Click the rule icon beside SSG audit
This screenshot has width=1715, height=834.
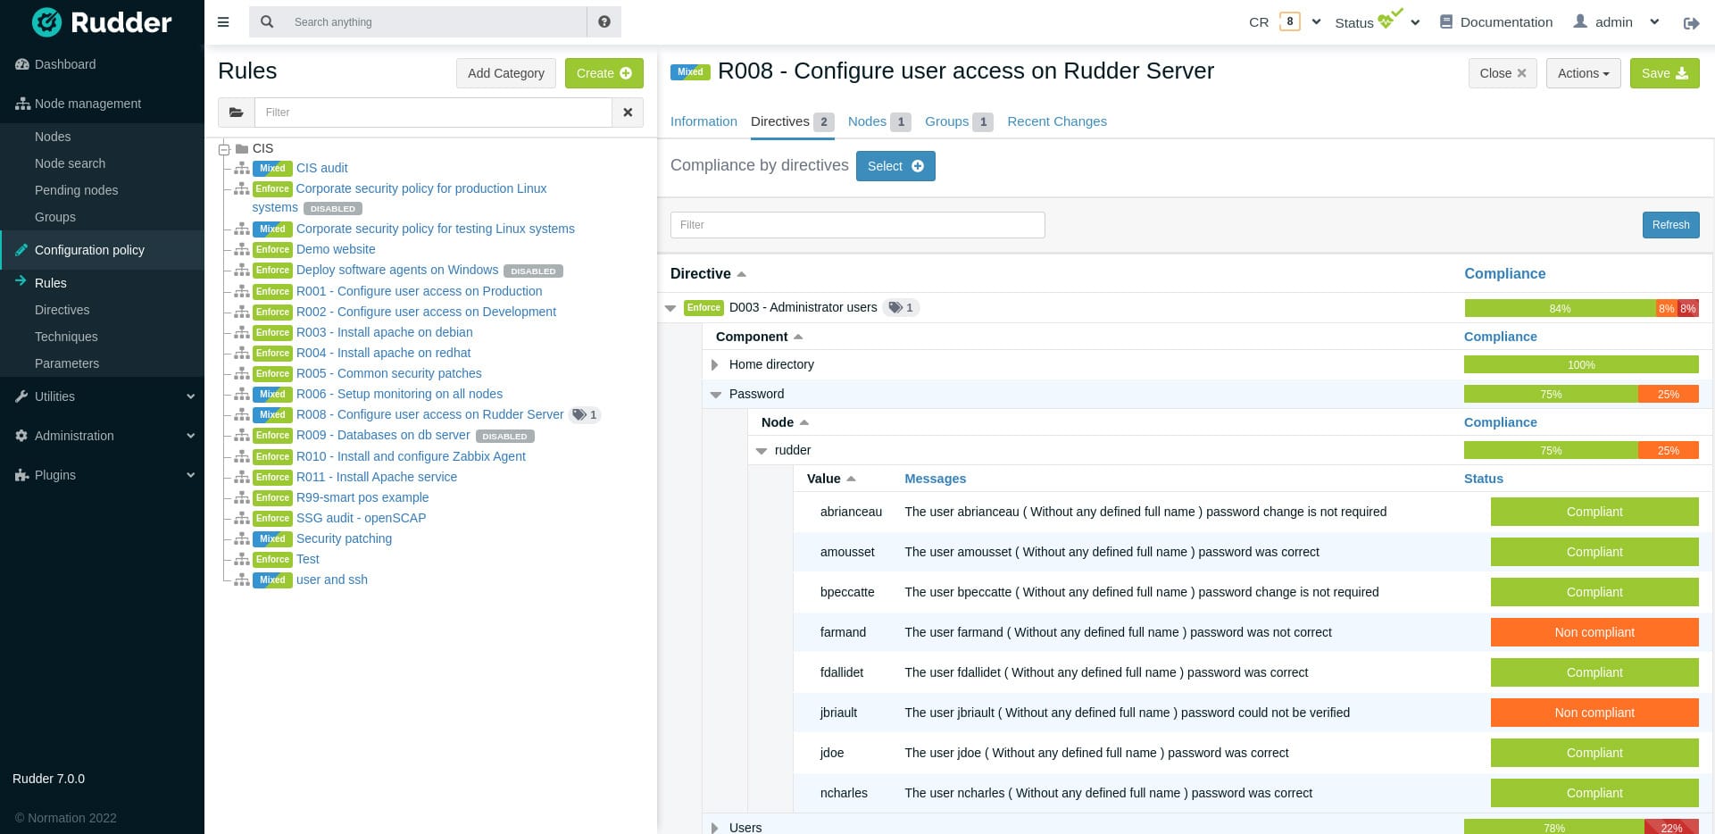(242, 518)
